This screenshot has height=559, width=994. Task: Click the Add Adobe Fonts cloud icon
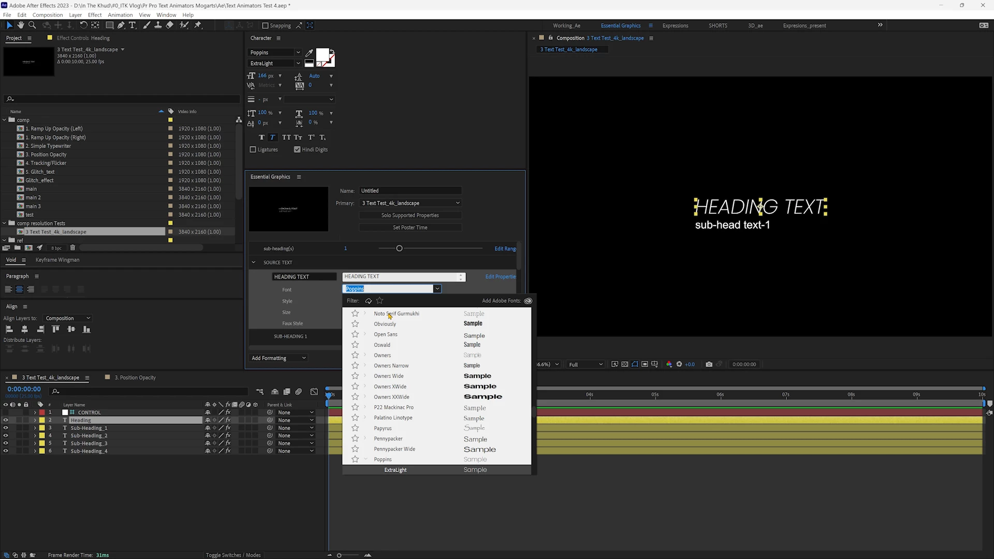pos(528,301)
